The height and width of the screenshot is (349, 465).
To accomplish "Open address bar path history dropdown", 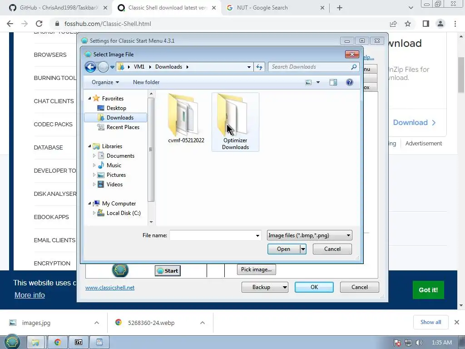I will 249,67.
